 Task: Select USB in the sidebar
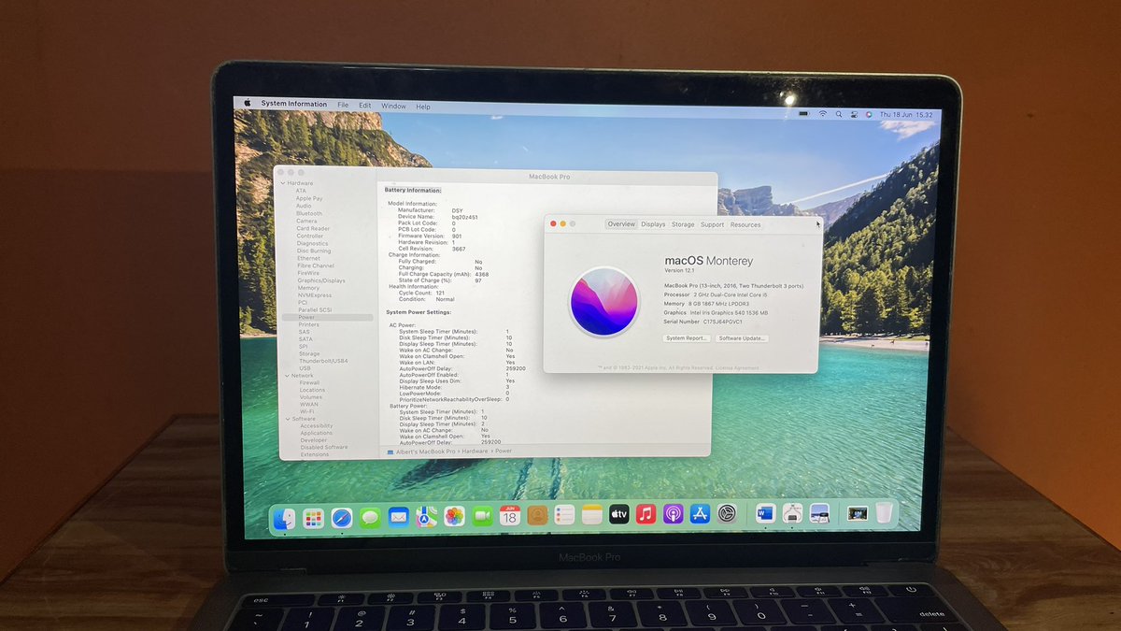coord(305,368)
